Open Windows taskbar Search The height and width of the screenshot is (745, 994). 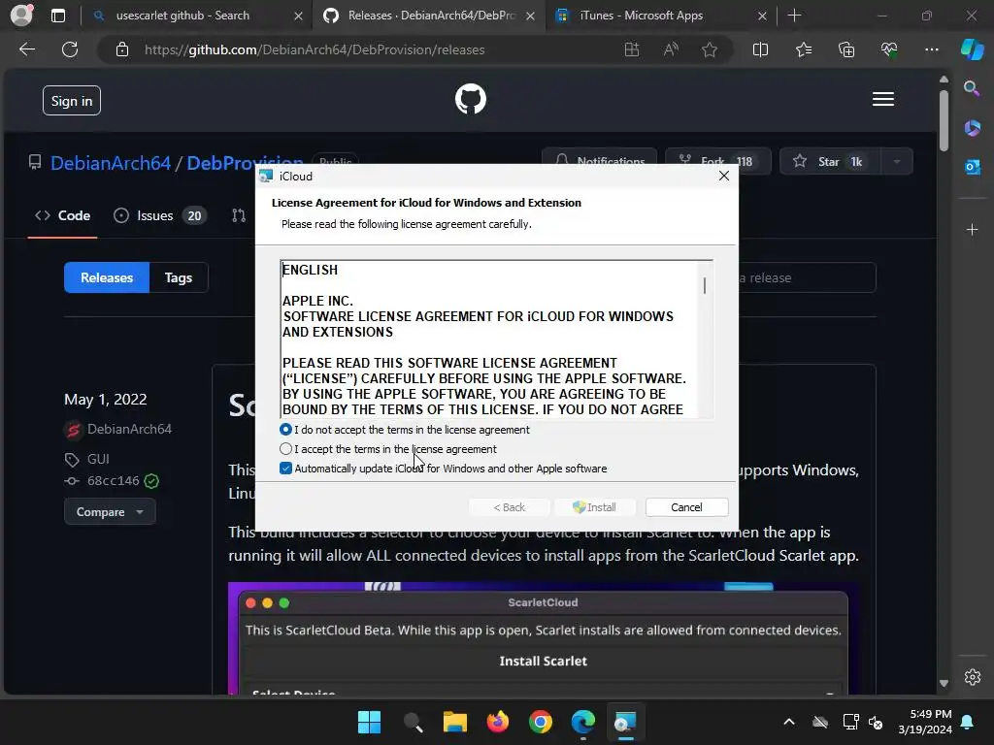pyautogui.click(x=413, y=722)
